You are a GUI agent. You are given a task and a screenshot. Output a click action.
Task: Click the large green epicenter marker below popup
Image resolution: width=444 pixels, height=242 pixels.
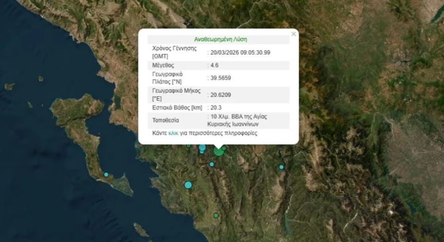[219, 151]
